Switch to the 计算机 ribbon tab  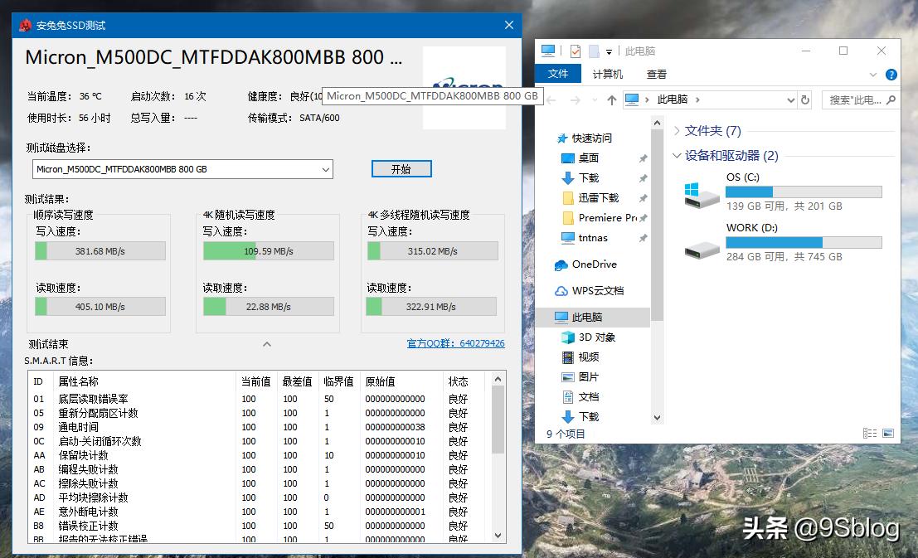point(607,74)
